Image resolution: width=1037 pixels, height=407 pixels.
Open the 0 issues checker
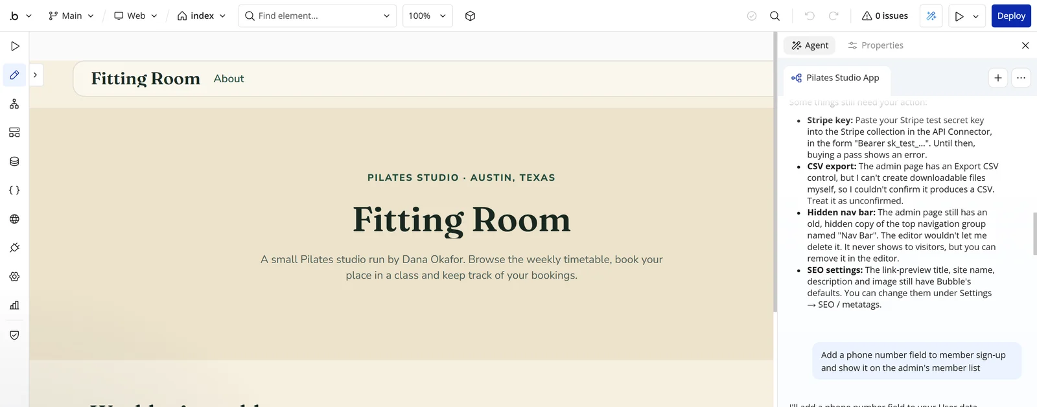[885, 16]
